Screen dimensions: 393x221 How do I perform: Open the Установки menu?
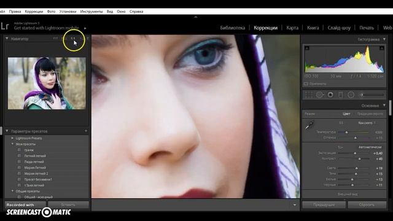[x=68, y=12]
